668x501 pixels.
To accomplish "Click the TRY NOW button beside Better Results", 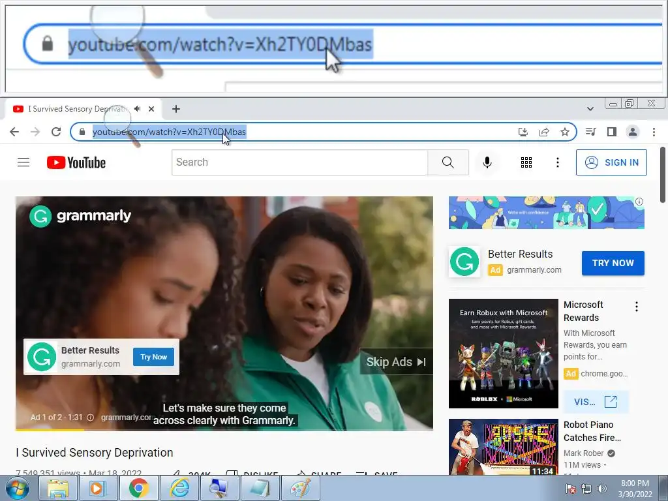I will point(613,264).
